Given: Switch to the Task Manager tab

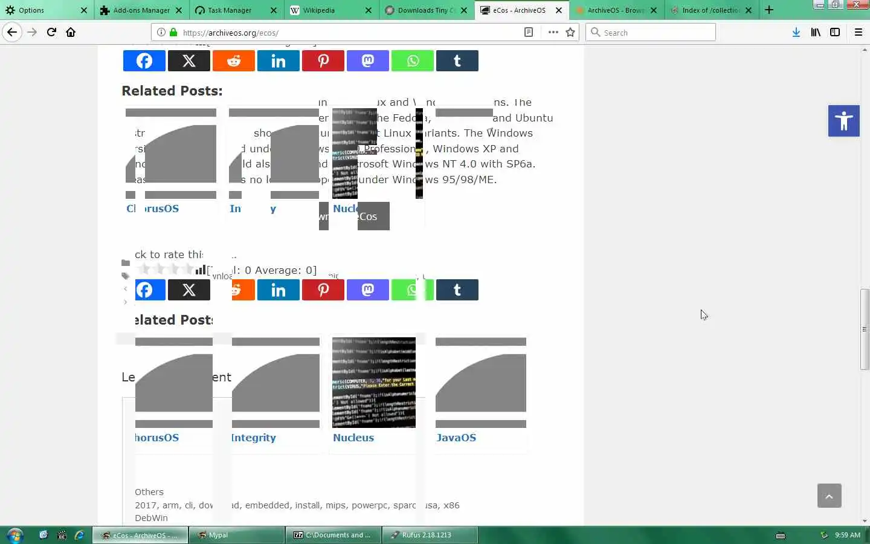Looking at the screenshot, I should [x=237, y=10].
